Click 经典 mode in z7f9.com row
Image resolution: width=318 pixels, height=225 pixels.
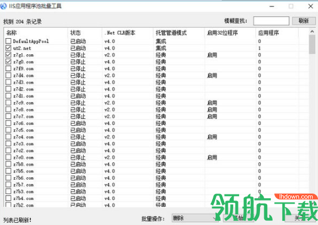pos(161,69)
